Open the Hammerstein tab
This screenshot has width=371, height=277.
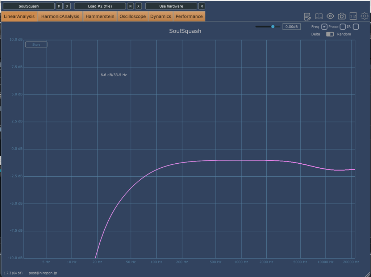coord(100,16)
